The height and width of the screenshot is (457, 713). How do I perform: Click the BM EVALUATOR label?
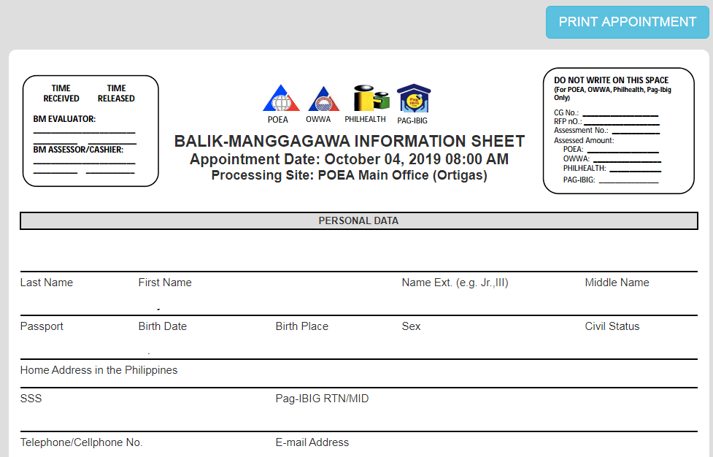64,119
